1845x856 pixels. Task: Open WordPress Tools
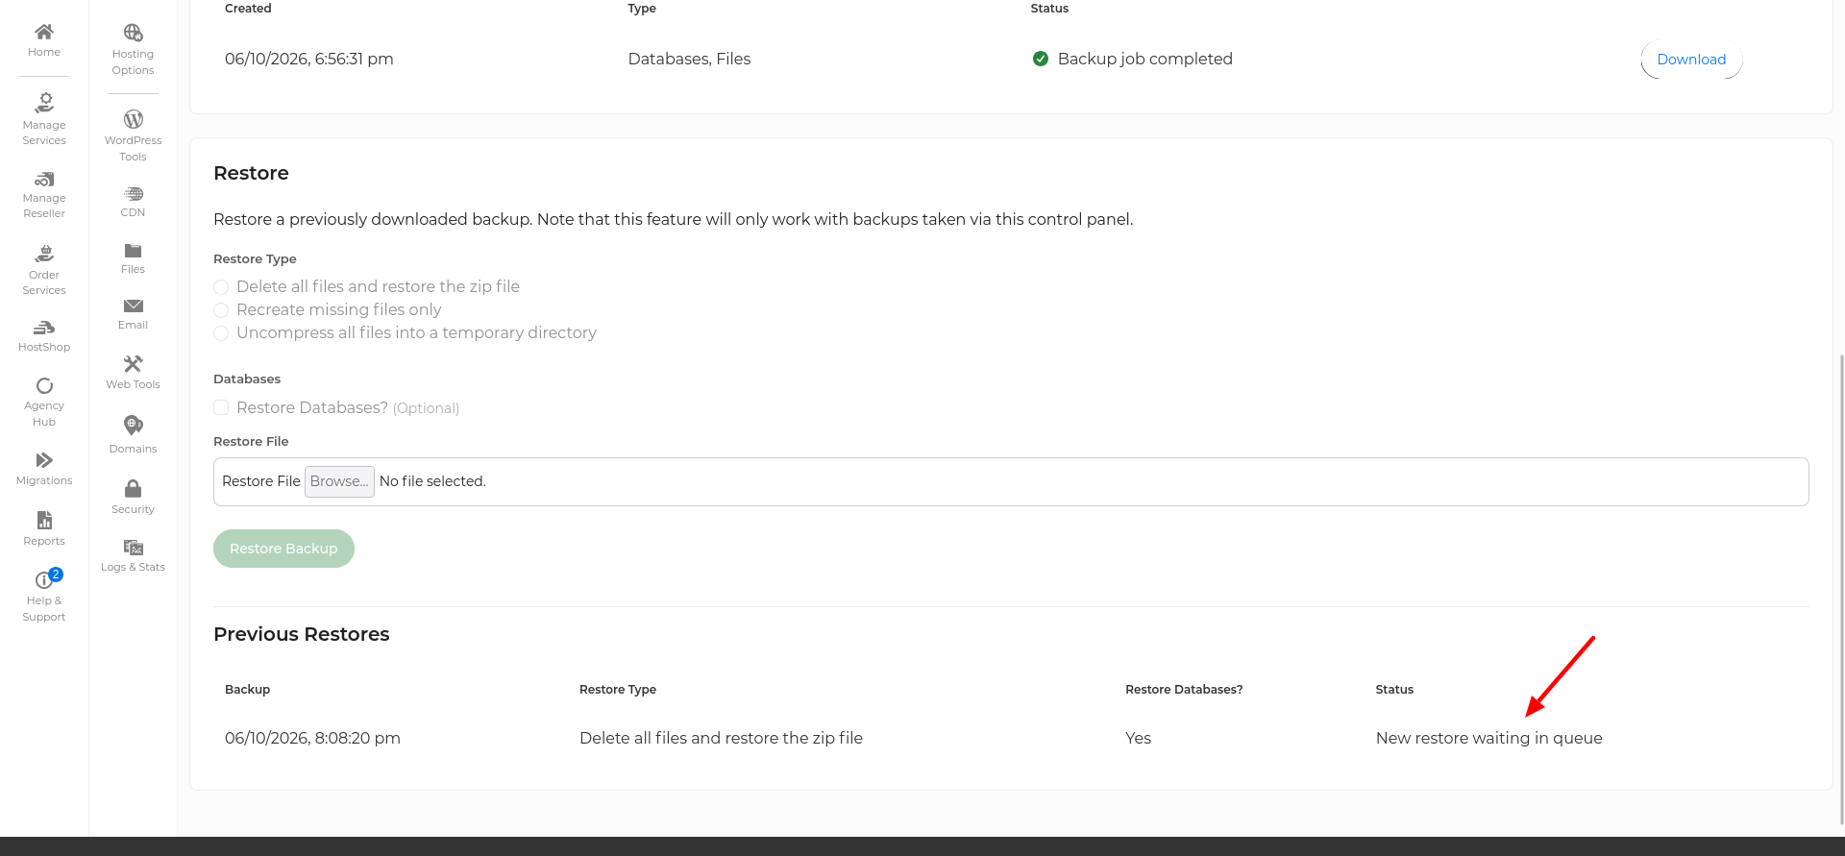[133, 135]
